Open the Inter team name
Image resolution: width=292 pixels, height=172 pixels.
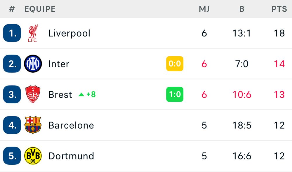pos(59,64)
